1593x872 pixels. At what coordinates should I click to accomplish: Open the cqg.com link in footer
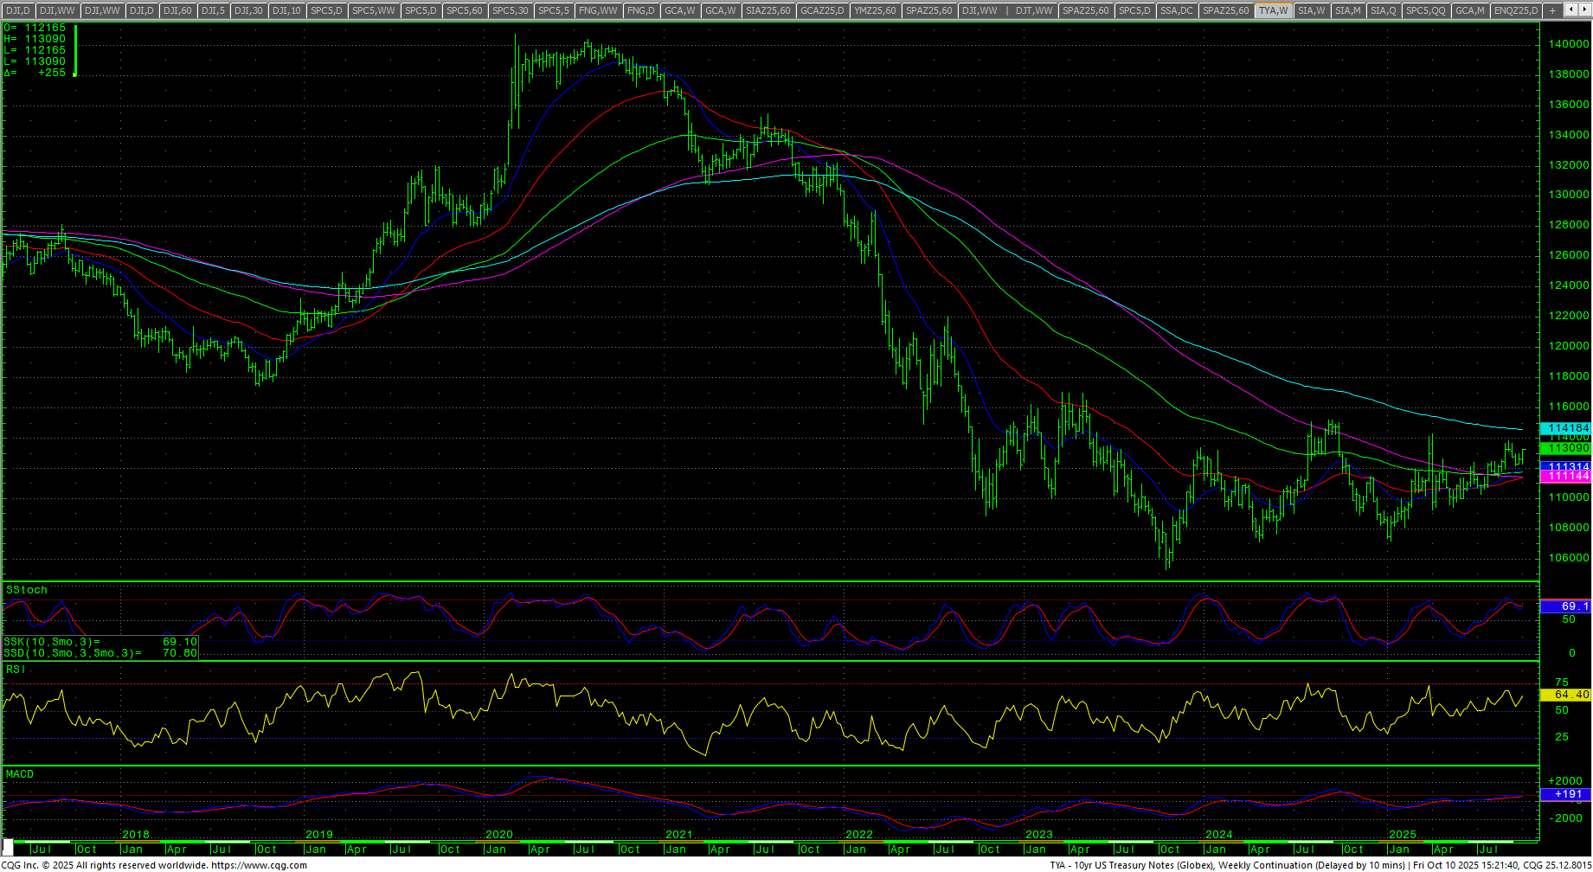(x=259, y=865)
